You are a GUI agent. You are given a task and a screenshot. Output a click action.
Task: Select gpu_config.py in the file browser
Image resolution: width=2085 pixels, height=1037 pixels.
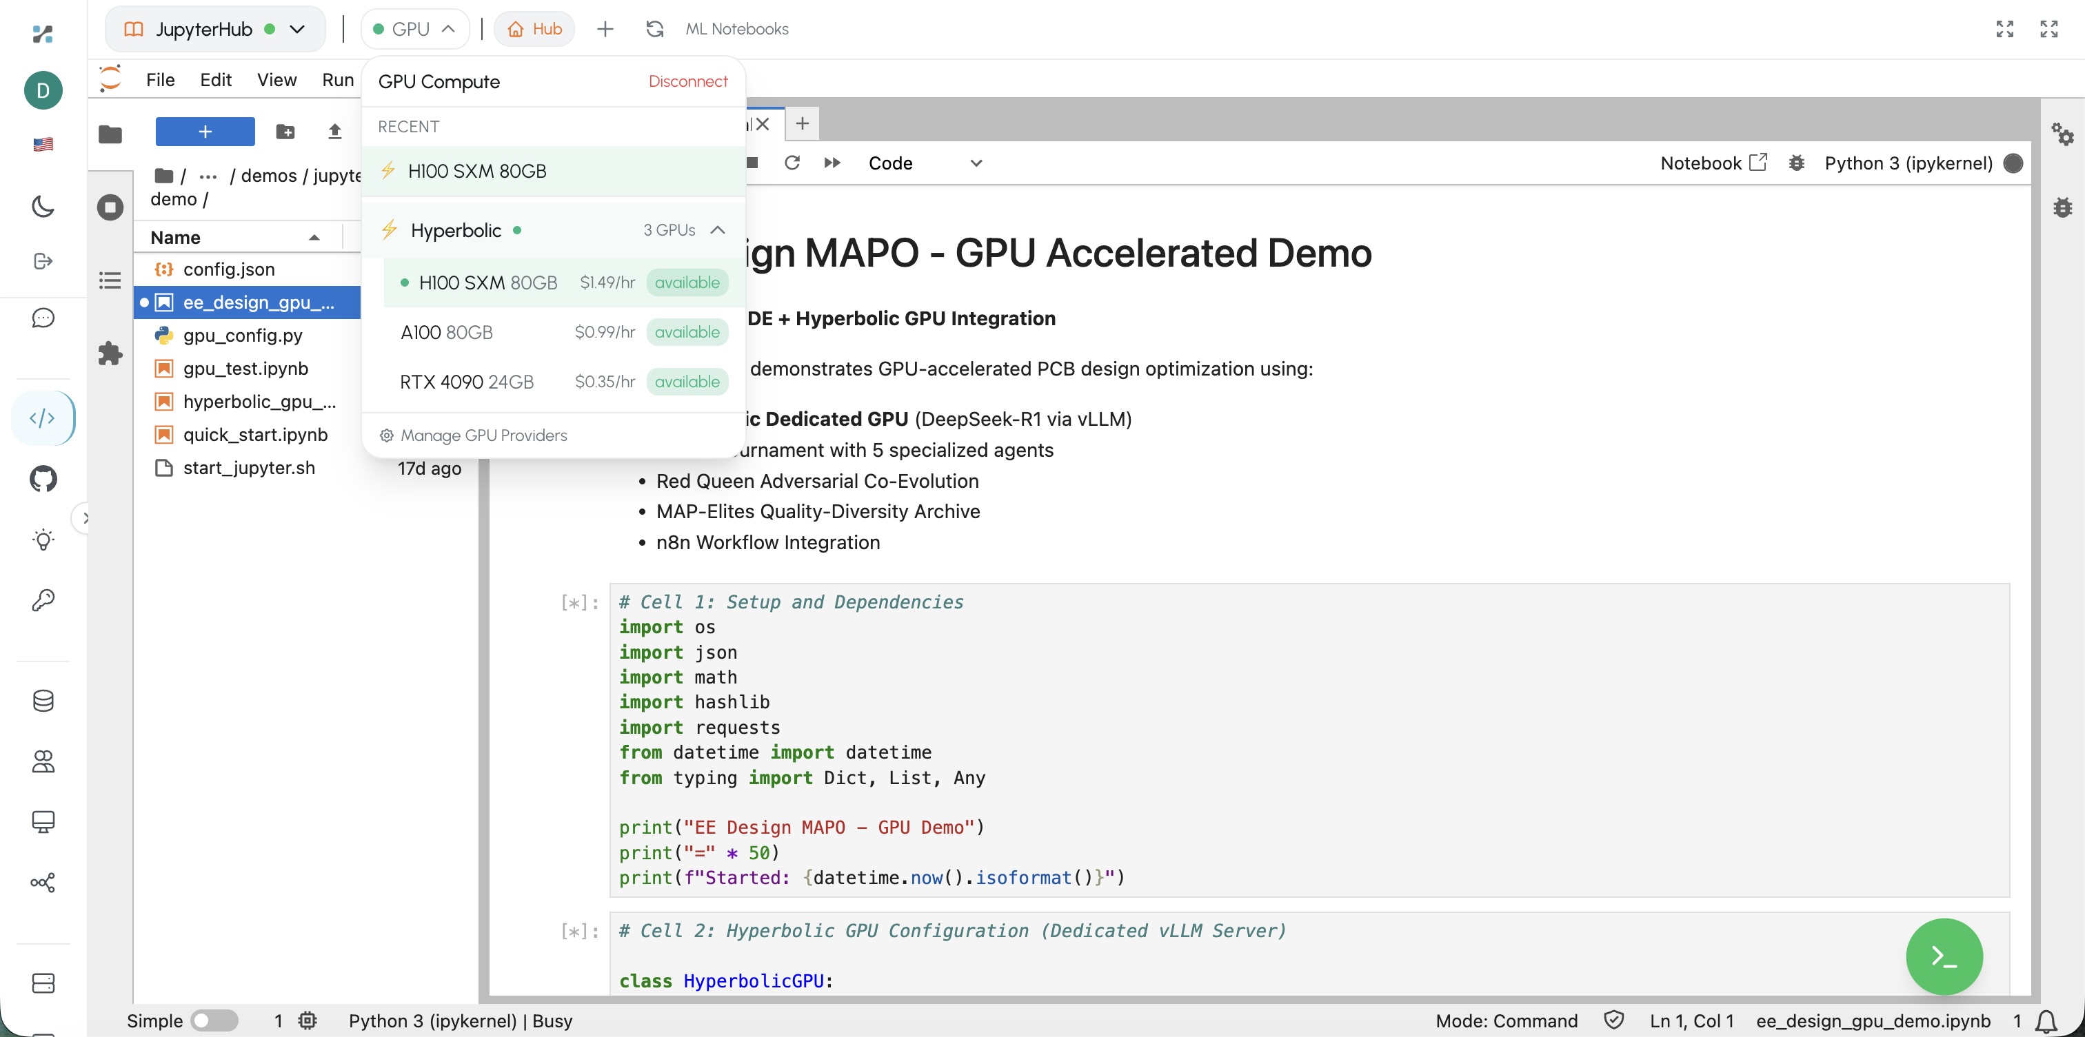(x=242, y=335)
